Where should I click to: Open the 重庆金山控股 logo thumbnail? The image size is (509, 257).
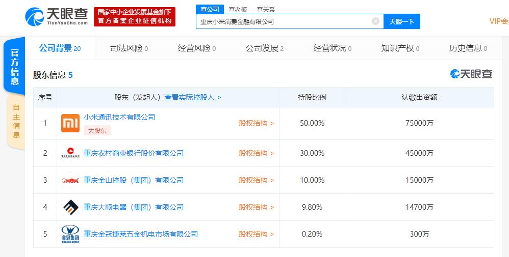70,180
